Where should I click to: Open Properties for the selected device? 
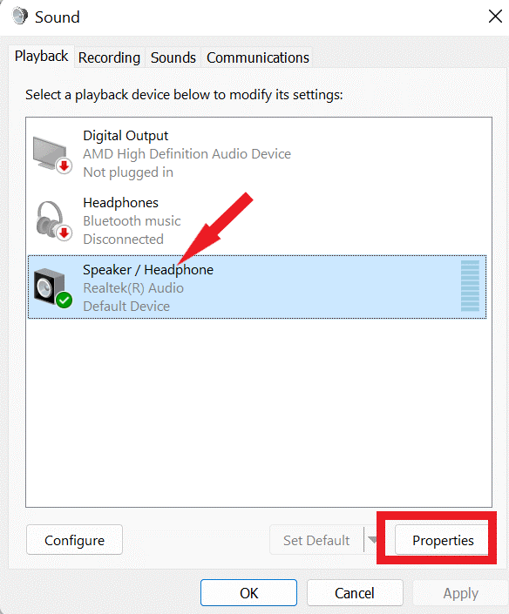point(443,540)
